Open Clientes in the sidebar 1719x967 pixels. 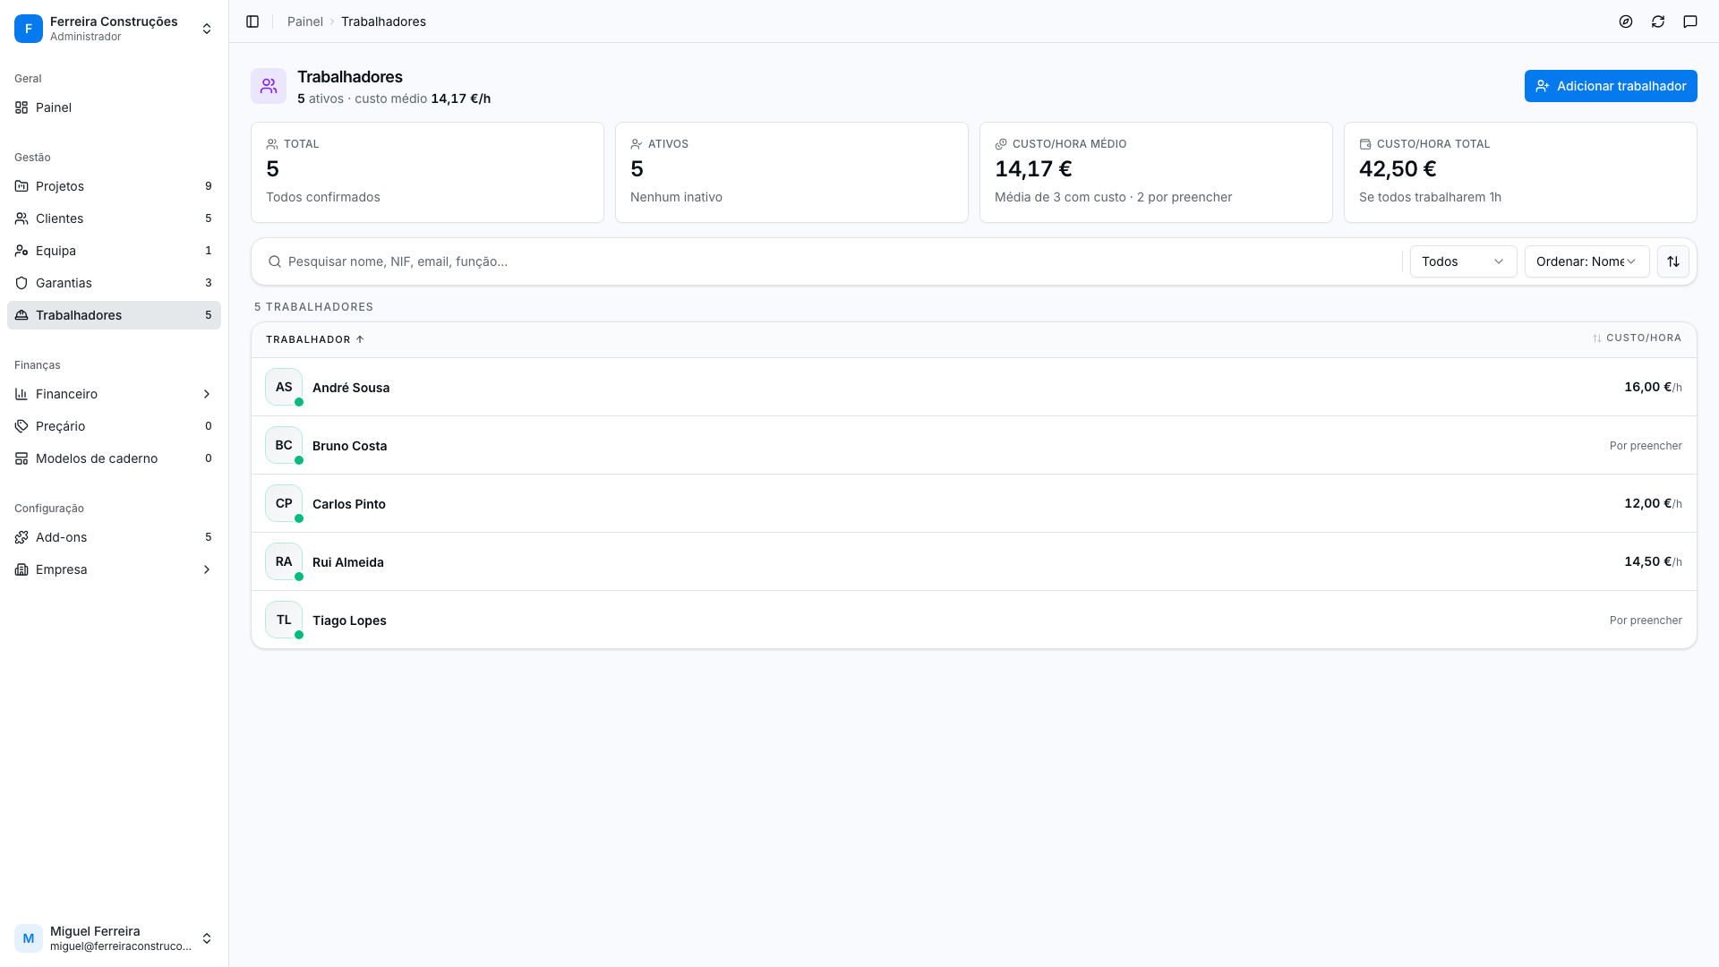[x=114, y=218]
